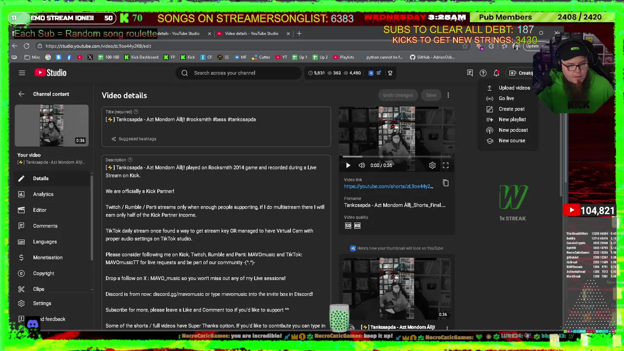Click the browser back arrow

pos(14,46)
